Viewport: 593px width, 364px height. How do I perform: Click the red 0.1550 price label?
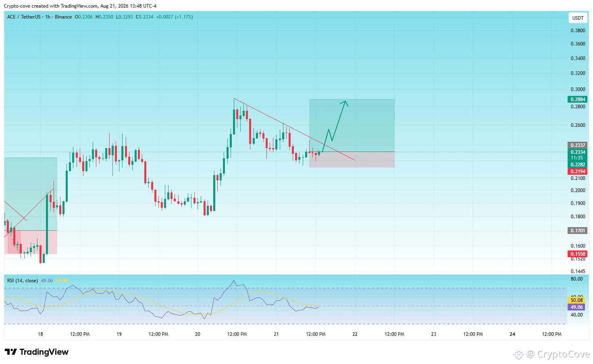click(x=578, y=254)
